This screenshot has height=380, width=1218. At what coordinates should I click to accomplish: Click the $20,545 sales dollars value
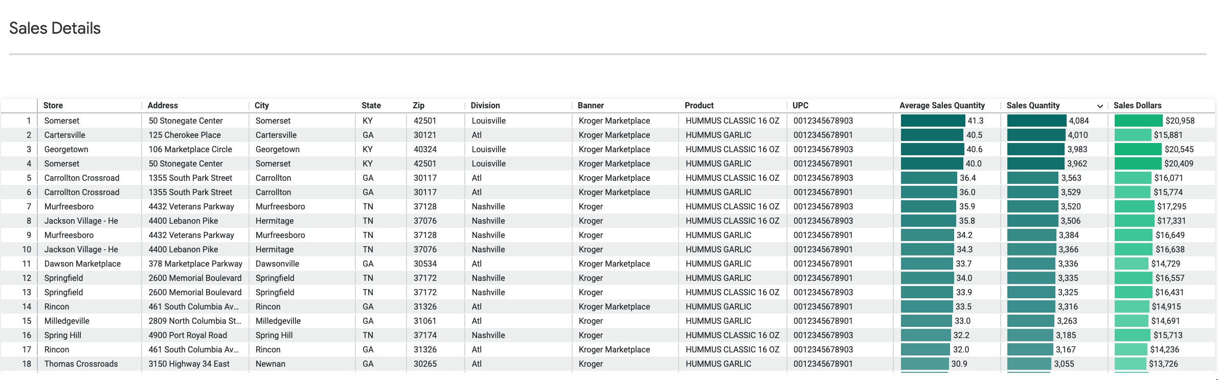click(1179, 149)
